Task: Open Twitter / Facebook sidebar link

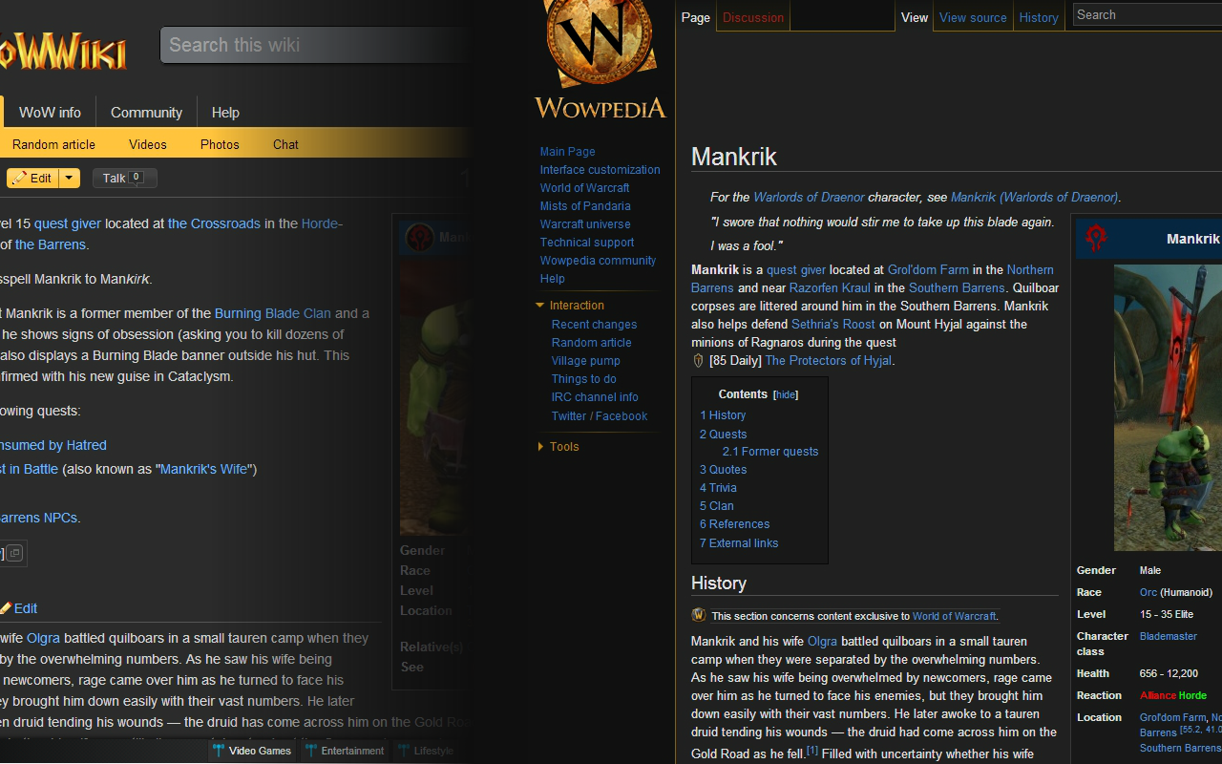Action: point(599,416)
